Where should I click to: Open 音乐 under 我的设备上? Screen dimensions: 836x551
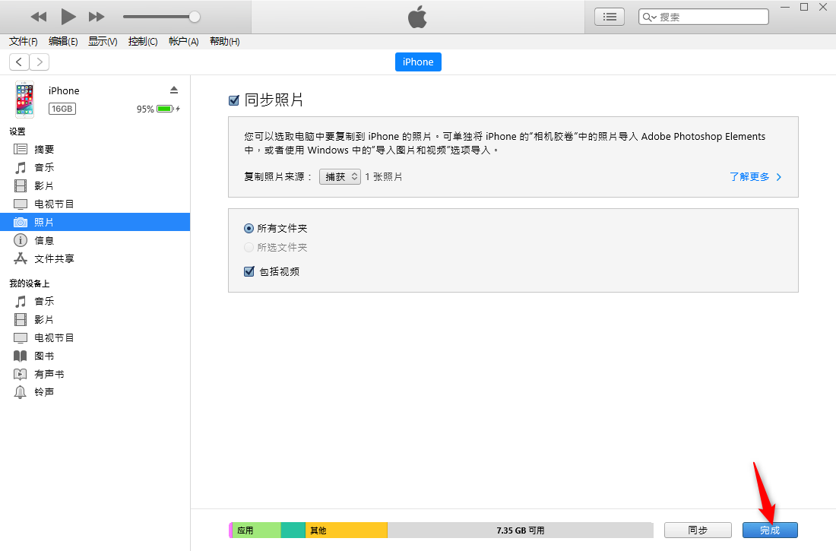click(95, 302)
